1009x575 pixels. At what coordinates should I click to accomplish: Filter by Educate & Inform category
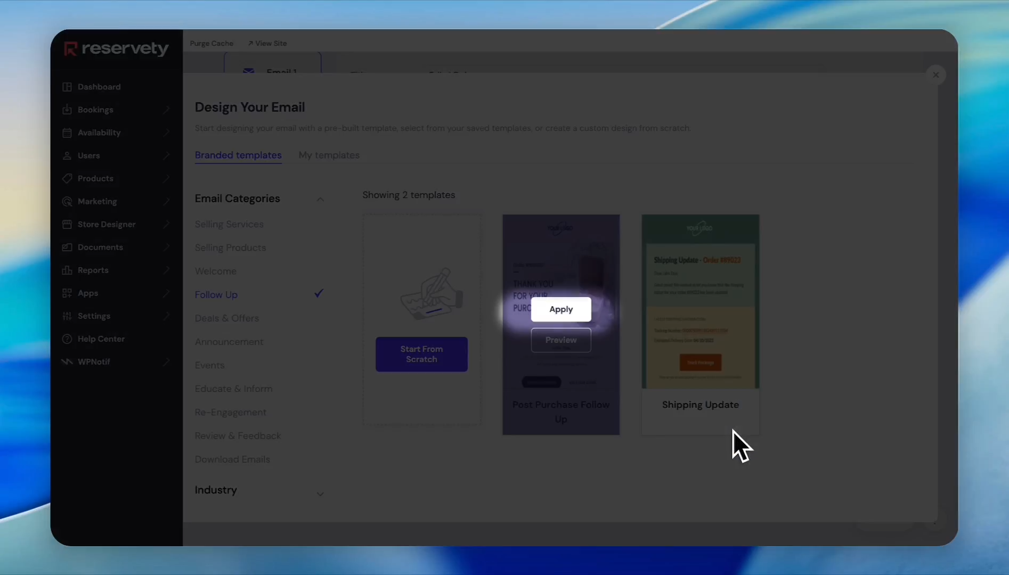pyautogui.click(x=233, y=389)
